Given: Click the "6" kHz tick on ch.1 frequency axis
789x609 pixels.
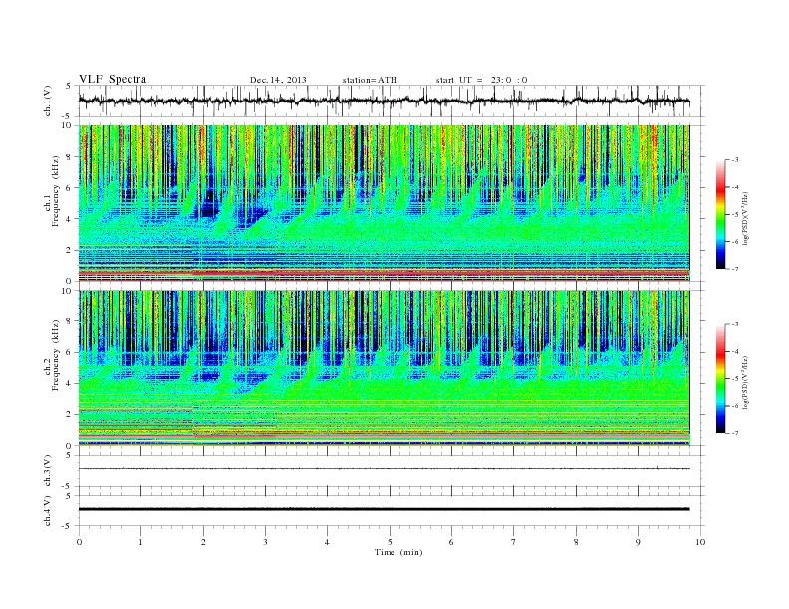Looking at the screenshot, I should point(70,188).
